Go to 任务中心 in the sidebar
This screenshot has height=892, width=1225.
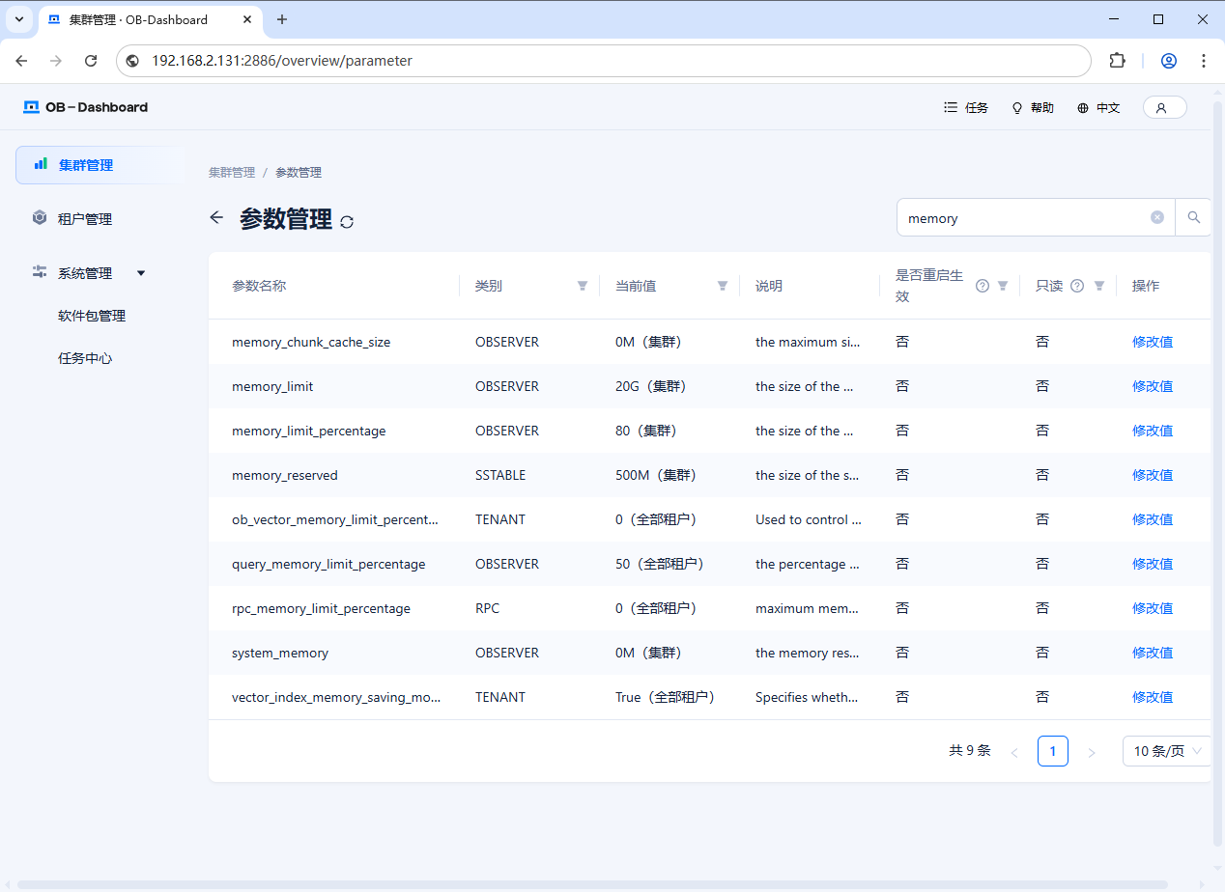click(85, 358)
